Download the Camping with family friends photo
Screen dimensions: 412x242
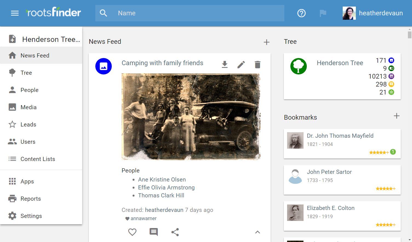[225, 64]
